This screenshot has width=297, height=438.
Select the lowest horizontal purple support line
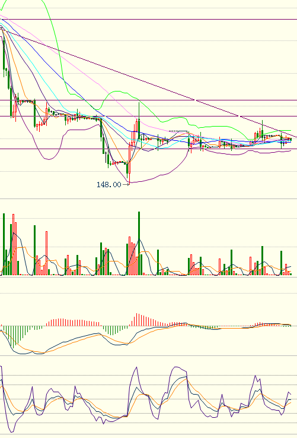tap(148, 149)
